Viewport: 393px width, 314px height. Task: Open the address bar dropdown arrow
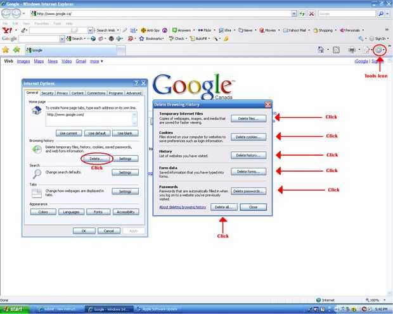click(x=293, y=13)
